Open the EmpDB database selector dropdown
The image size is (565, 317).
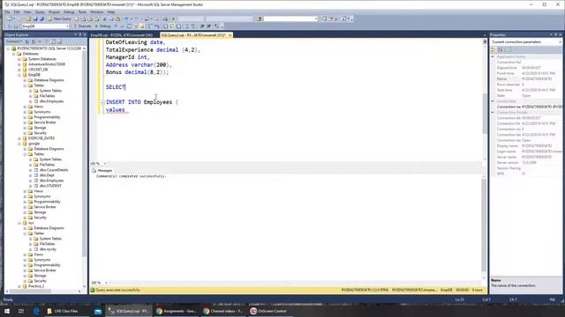click(x=45, y=26)
